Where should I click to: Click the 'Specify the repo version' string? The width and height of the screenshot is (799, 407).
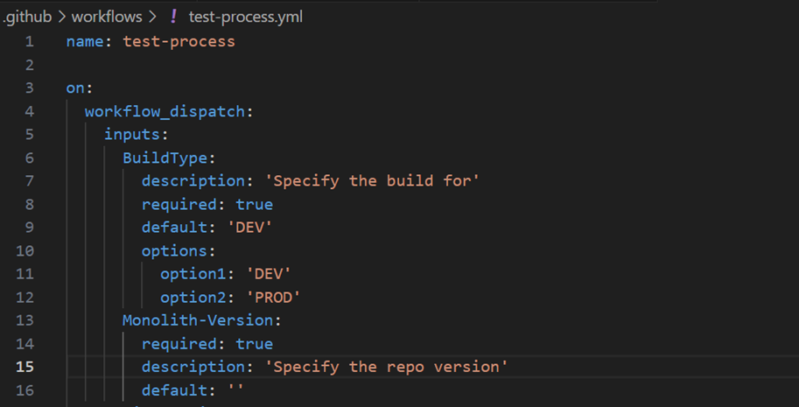[389, 366]
